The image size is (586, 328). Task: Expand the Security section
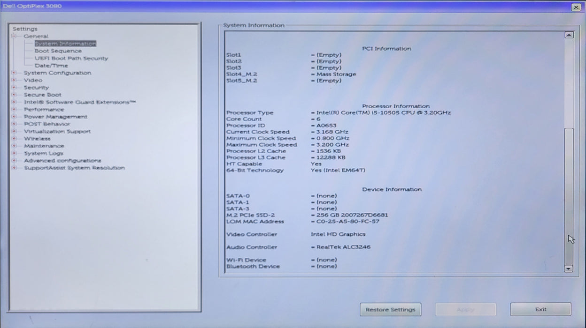[14, 88]
